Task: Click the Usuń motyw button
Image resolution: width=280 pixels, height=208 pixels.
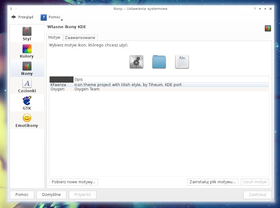Action: pos(255,182)
